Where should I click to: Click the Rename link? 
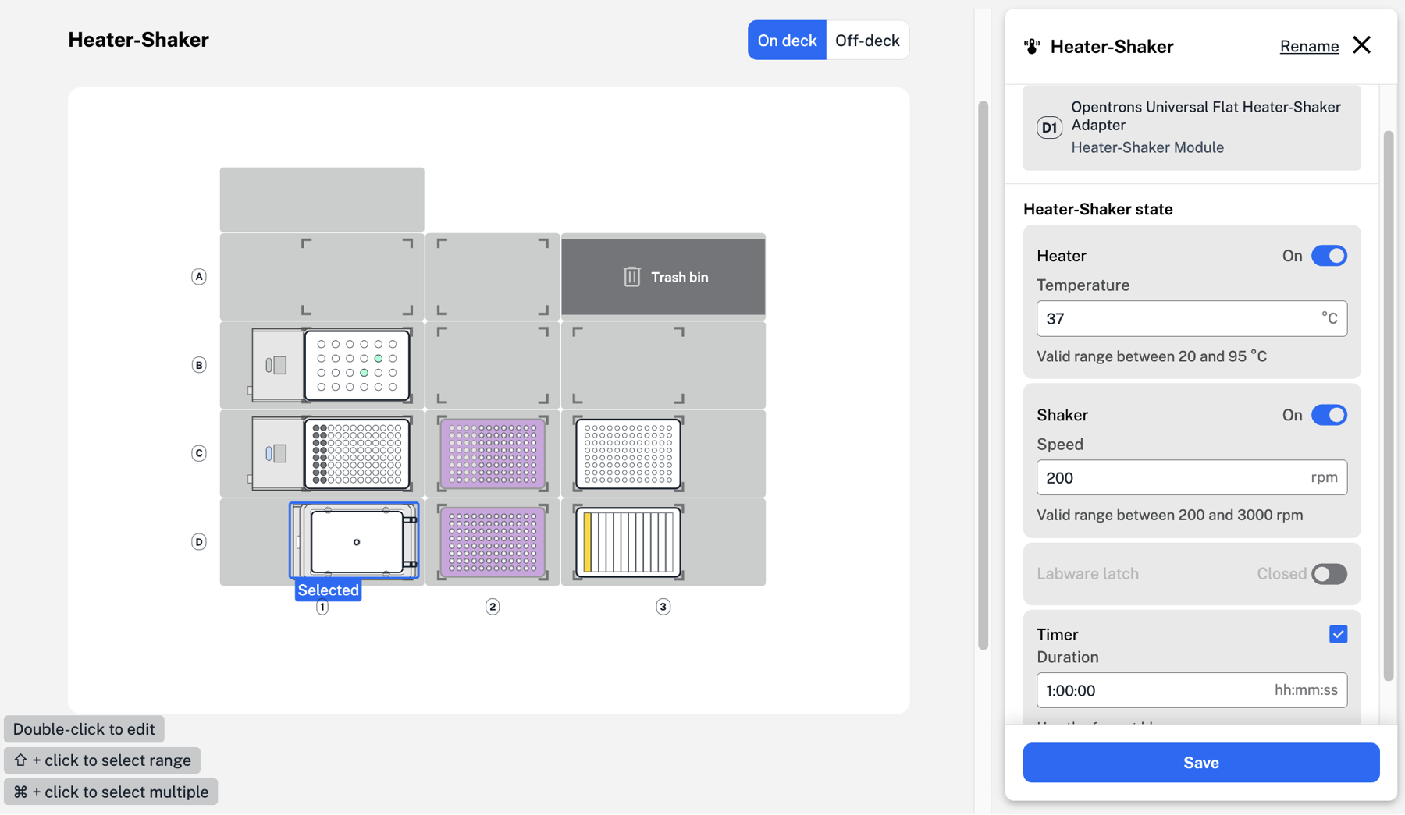tap(1309, 47)
